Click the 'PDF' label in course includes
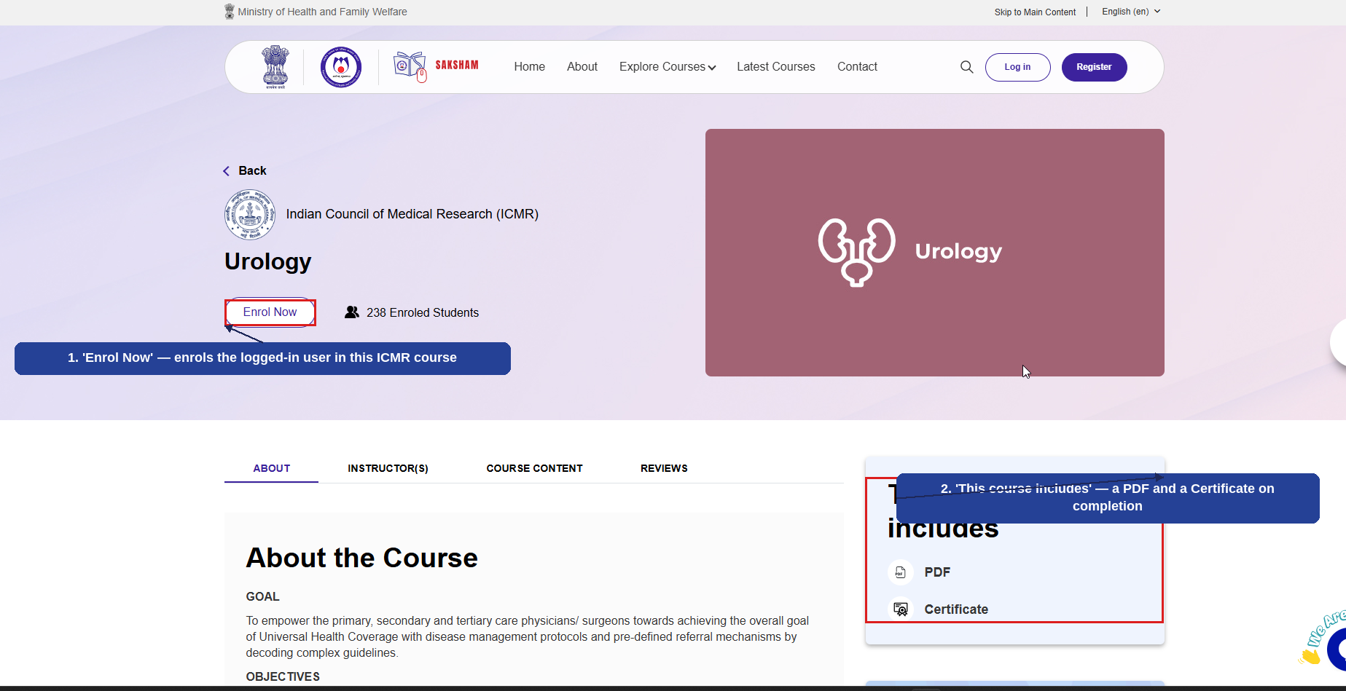 tap(937, 572)
